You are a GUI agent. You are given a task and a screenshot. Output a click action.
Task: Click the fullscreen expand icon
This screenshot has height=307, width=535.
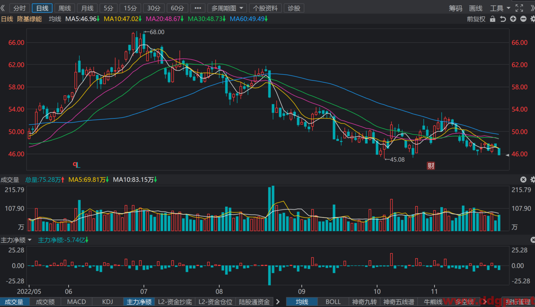pyautogui.click(x=519, y=8)
